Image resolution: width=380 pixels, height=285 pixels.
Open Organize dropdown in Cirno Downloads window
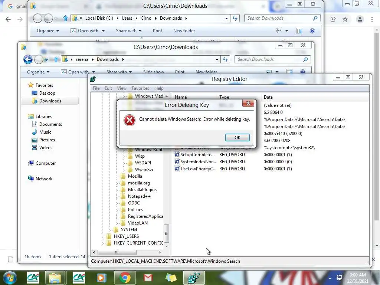(48, 31)
